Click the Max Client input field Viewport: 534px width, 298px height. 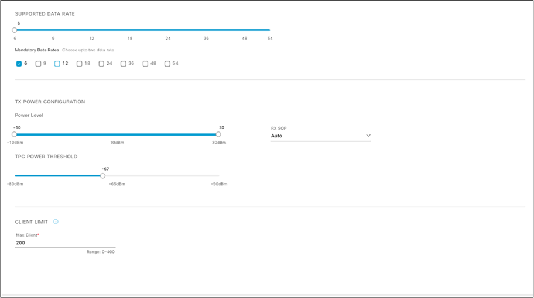pyautogui.click(x=65, y=242)
